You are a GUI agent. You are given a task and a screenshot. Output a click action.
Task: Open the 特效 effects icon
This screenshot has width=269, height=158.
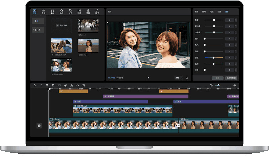point(70,11)
